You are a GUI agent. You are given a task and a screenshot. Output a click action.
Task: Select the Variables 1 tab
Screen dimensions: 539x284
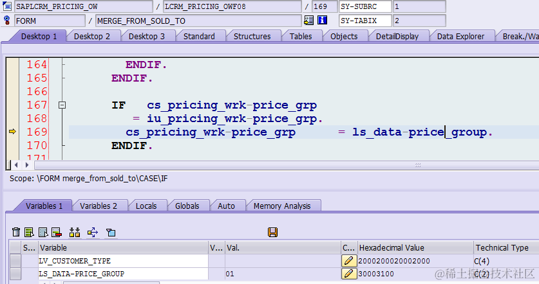(x=44, y=206)
